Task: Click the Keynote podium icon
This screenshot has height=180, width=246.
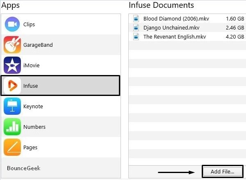Action: click(12, 106)
